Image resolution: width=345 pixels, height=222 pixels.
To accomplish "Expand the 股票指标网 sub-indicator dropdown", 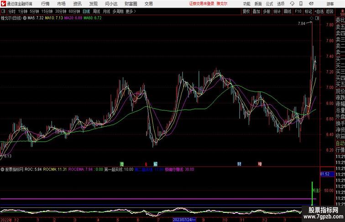I will coord(2,170).
